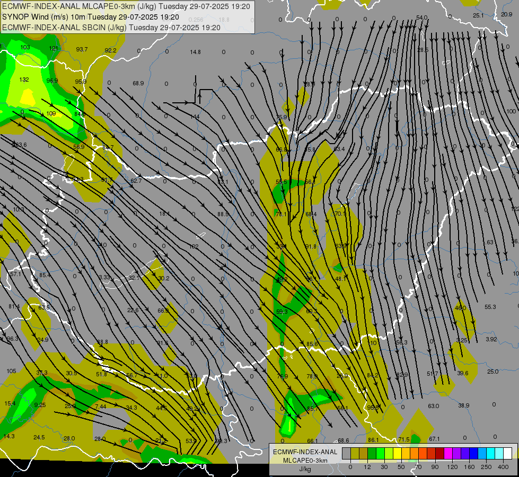
Task: Click the 93.7 map value
Action: click(x=82, y=49)
